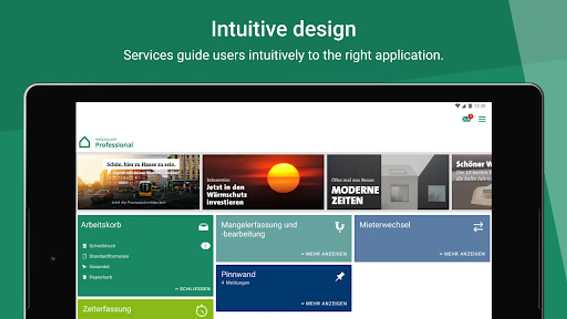Open Gesendet in the Arbeitskorb list
The width and height of the screenshot is (567, 319).
point(99,267)
